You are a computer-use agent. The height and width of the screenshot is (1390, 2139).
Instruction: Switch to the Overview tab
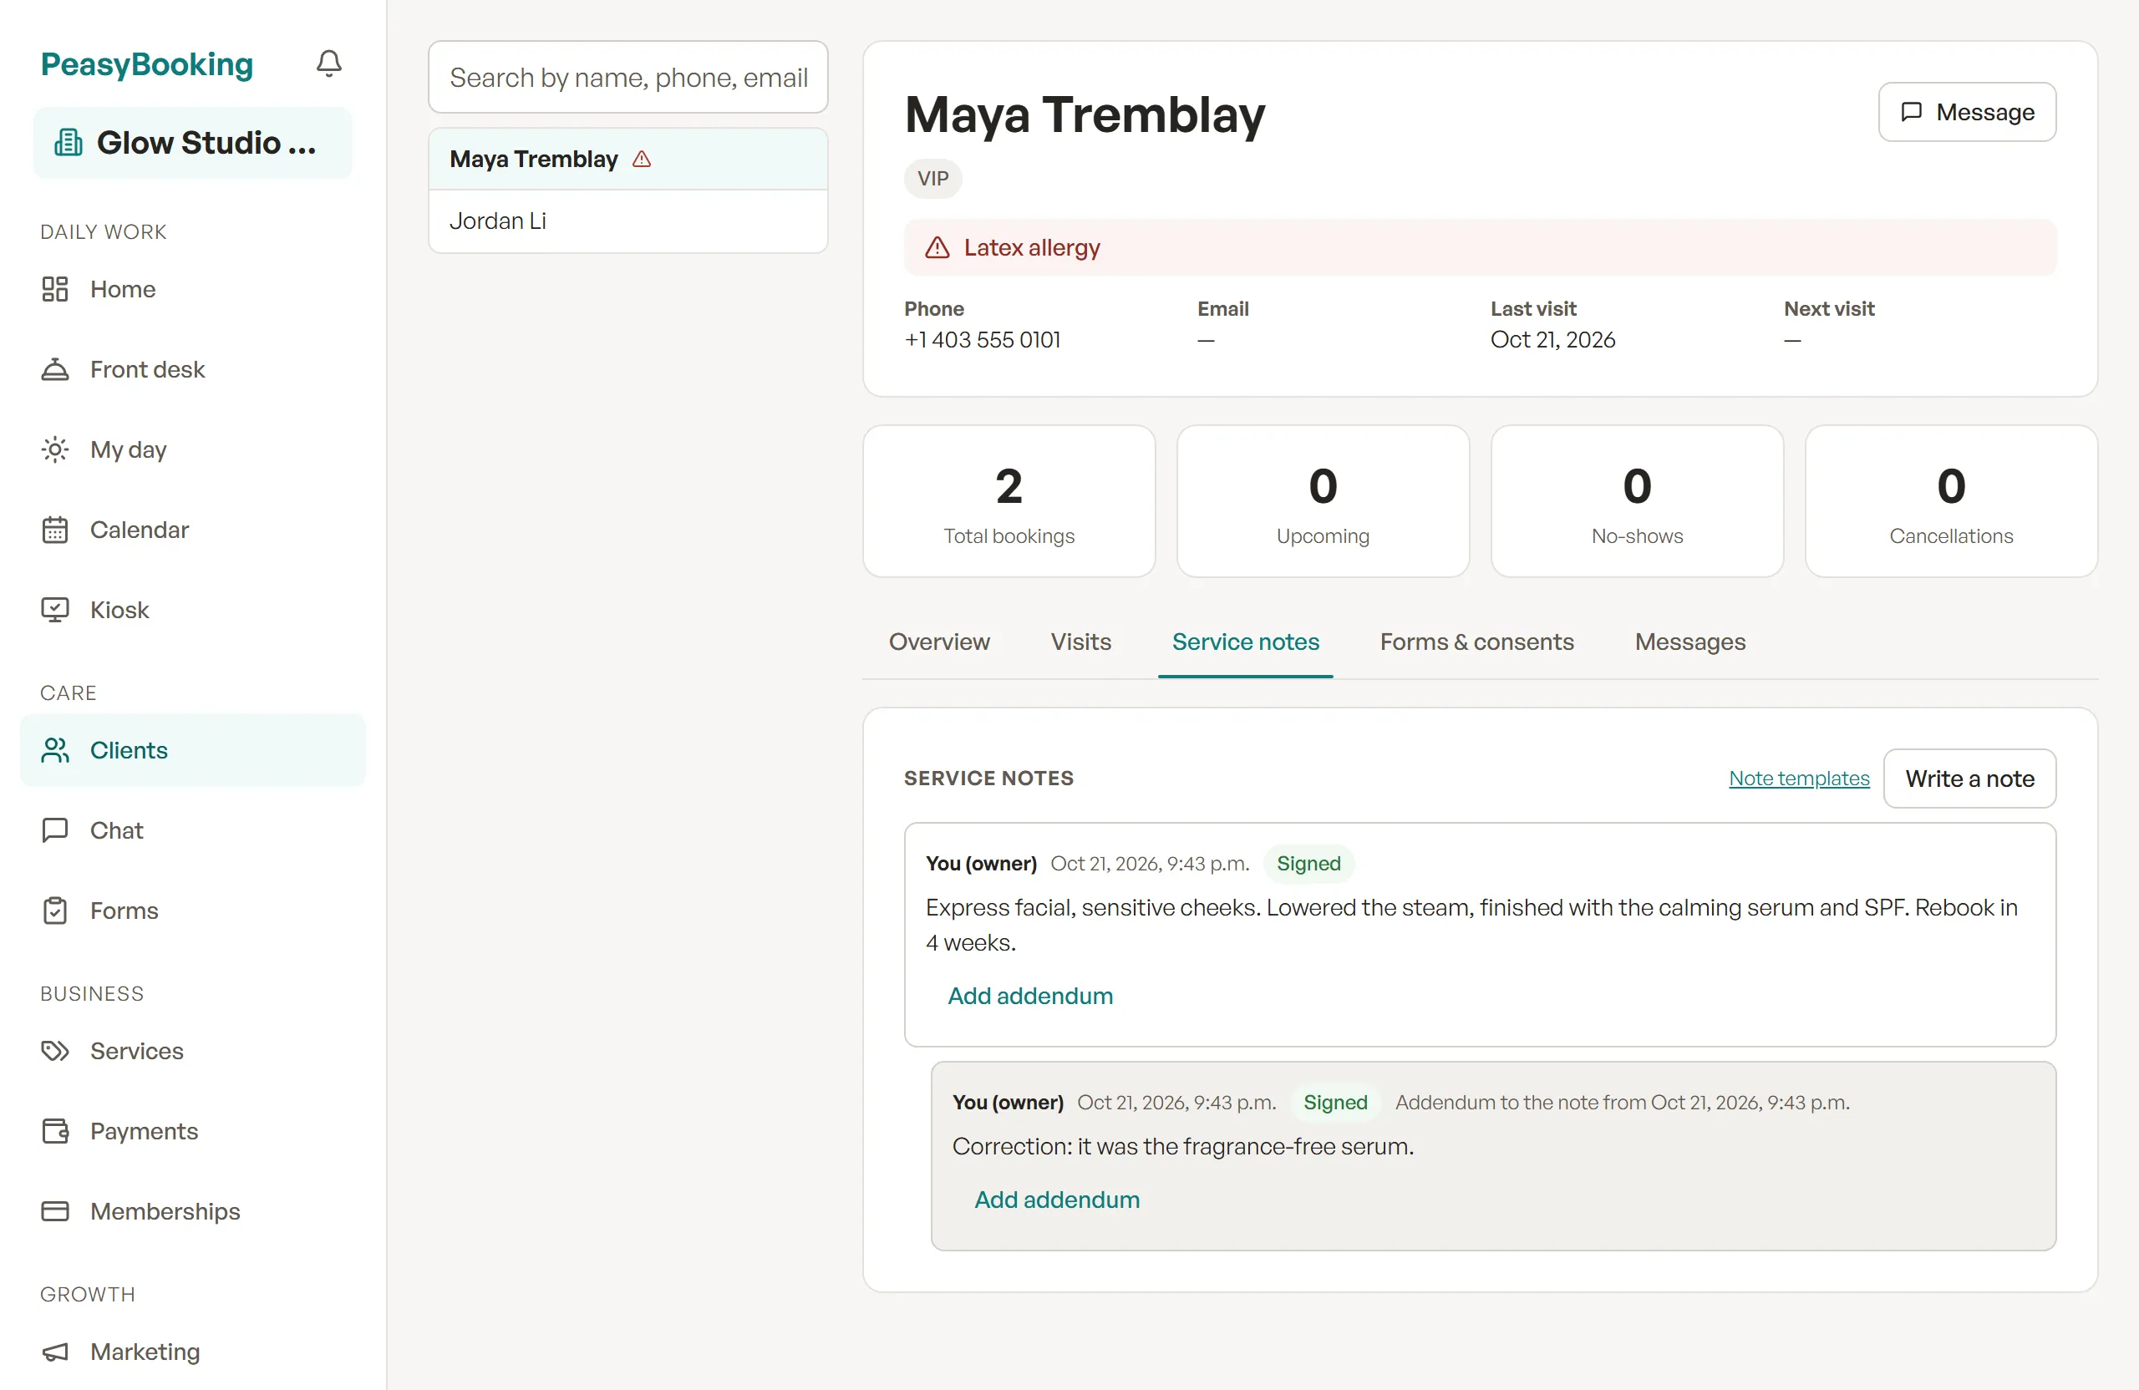tap(939, 642)
